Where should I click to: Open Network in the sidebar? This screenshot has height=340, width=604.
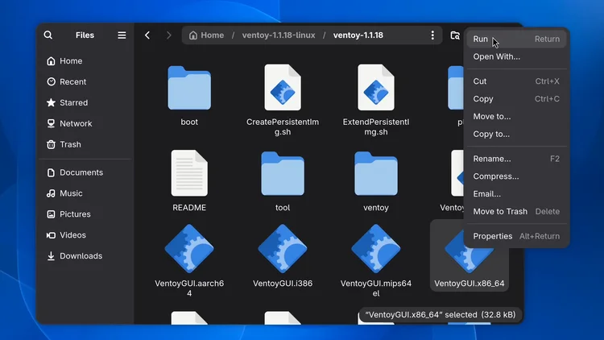tap(85, 123)
